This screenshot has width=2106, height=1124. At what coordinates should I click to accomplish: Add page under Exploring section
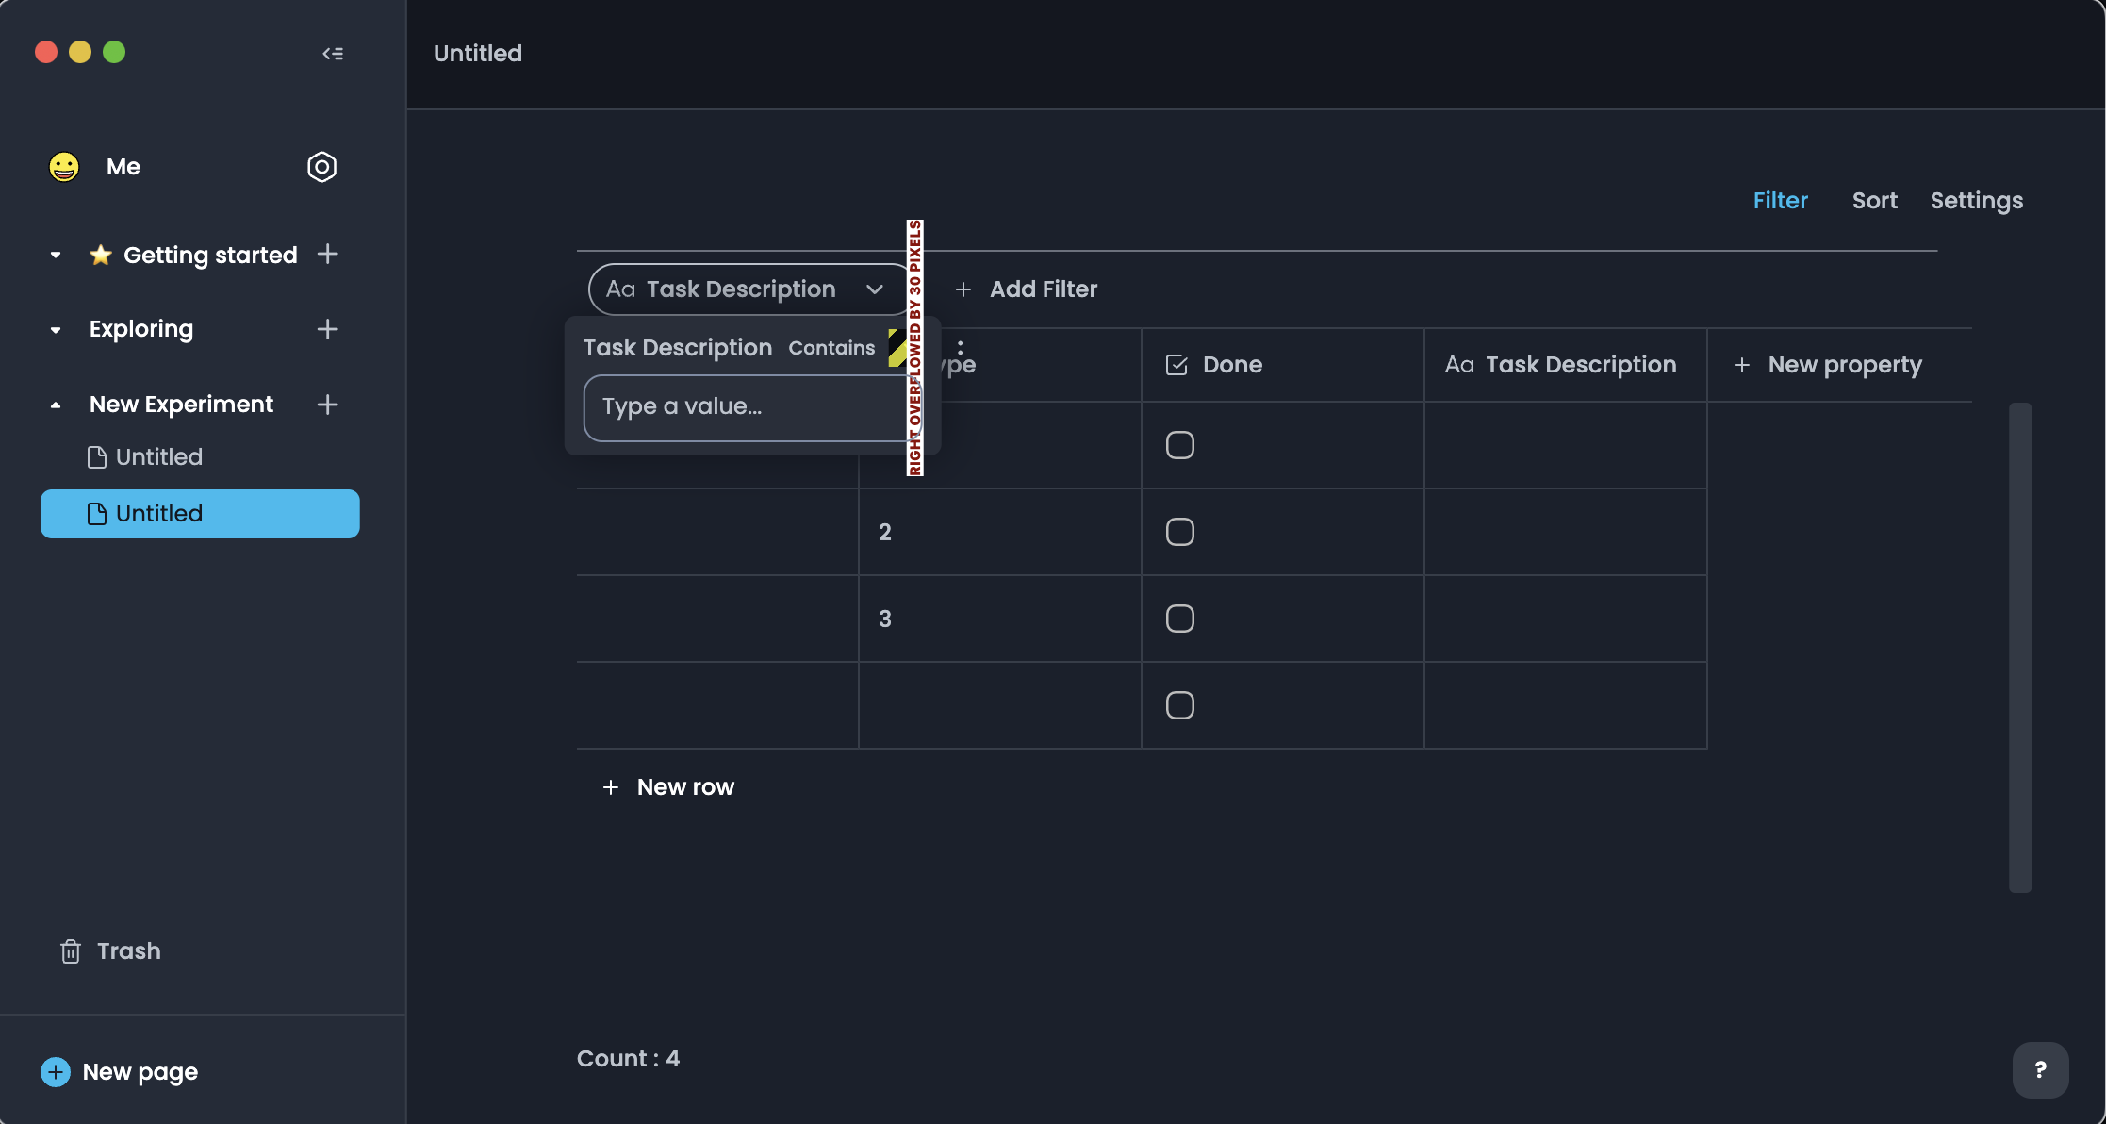pyautogui.click(x=327, y=329)
